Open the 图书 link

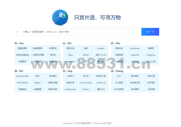click(x=38, y=76)
